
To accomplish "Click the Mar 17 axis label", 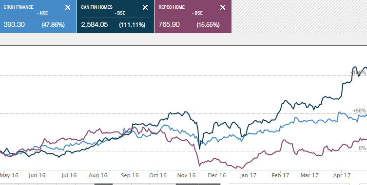I will point(309,175).
